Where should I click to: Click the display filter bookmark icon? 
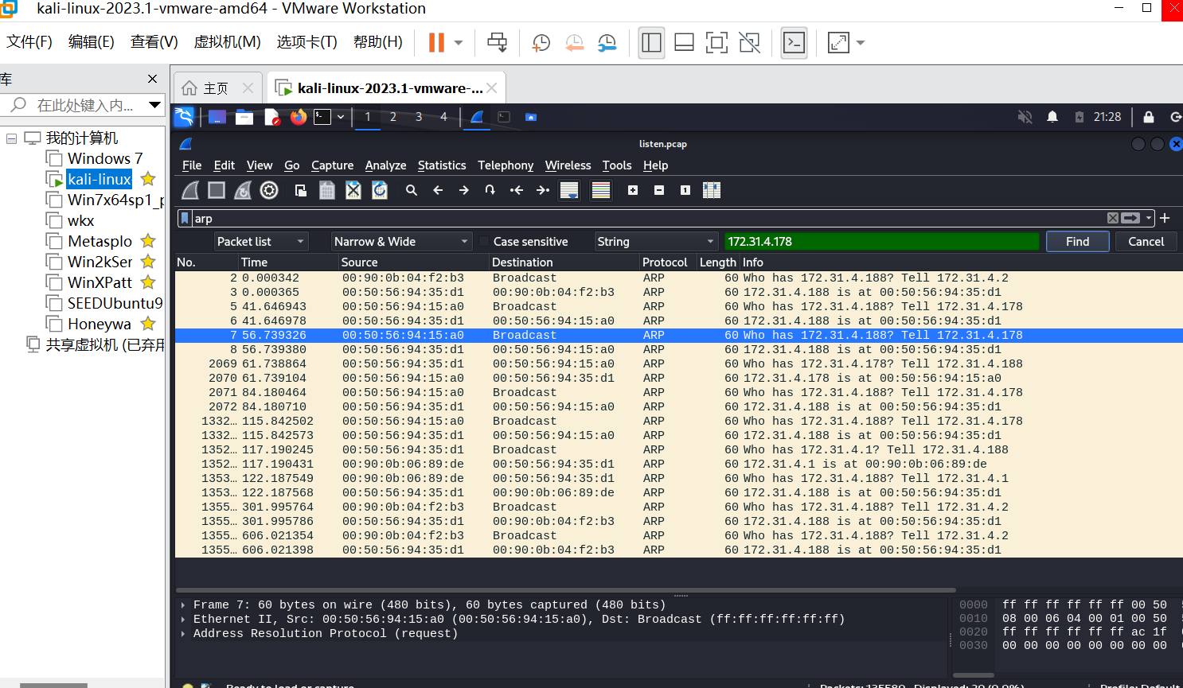185,218
